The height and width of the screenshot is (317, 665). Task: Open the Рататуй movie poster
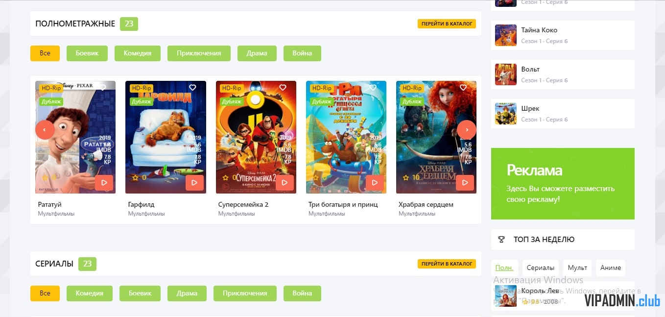[75, 137]
